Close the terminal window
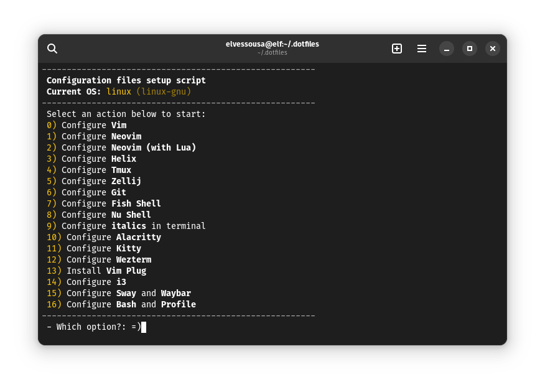This screenshot has height=387, width=545. pos(493,49)
